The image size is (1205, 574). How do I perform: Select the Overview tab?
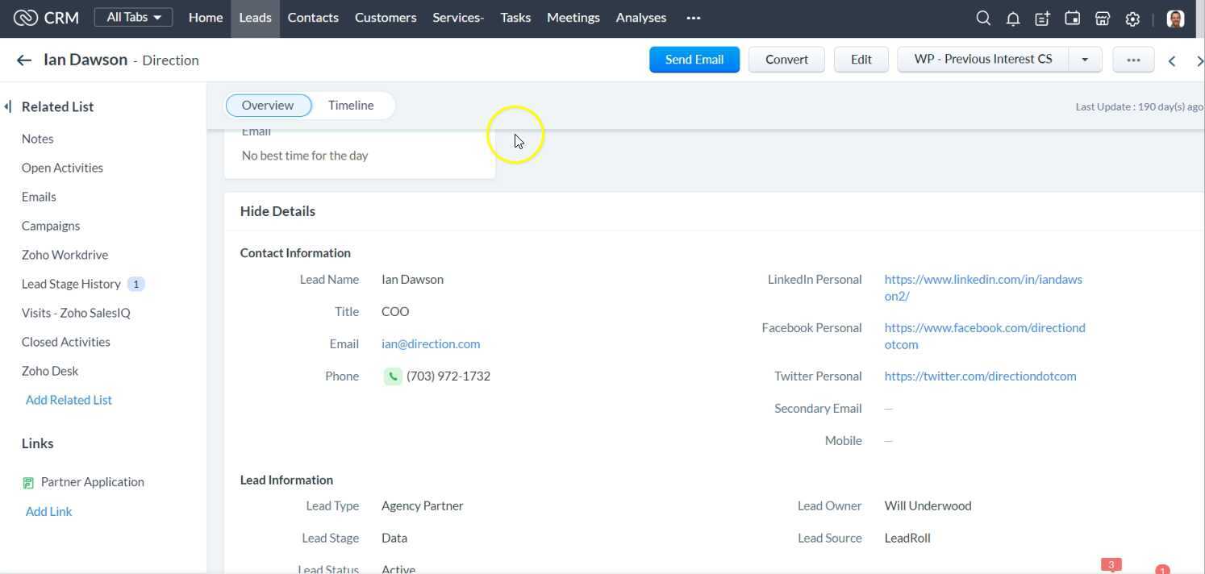pos(267,105)
